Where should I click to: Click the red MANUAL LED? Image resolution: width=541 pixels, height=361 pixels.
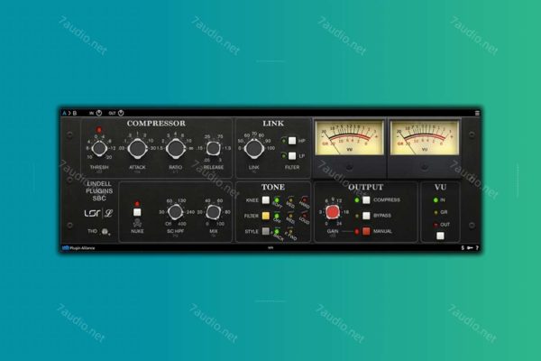(357, 231)
